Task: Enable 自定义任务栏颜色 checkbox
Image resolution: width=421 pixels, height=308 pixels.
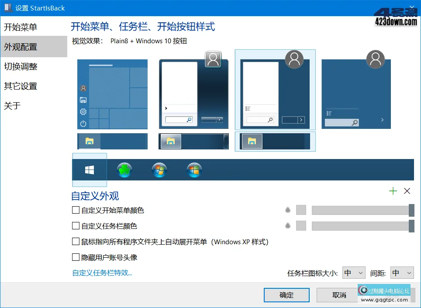Action: 75,225
